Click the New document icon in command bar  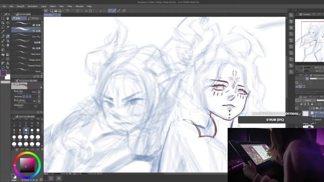(x=52, y=11)
